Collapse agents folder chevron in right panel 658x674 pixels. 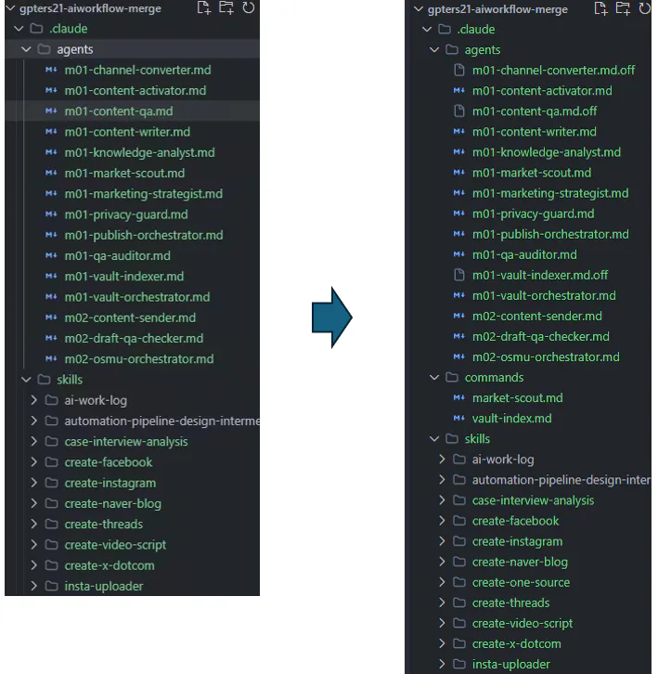point(434,50)
